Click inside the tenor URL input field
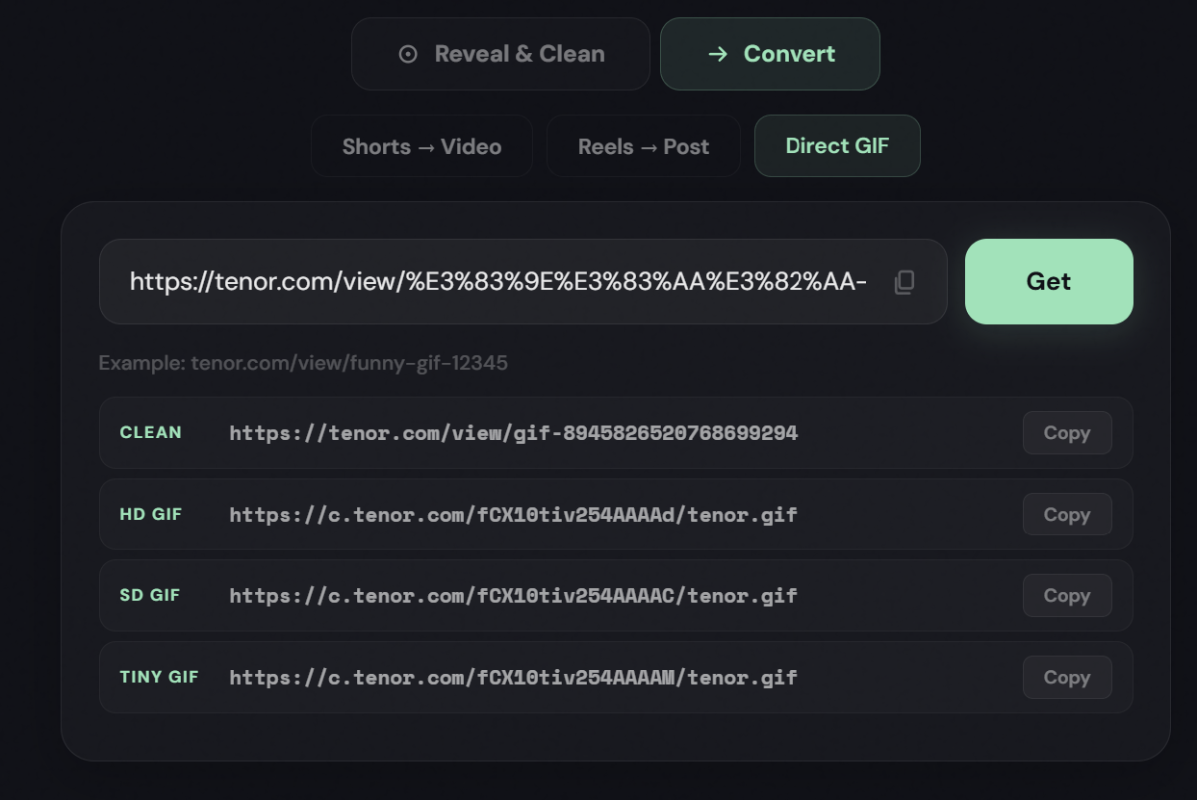1197x800 pixels. (x=500, y=281)
